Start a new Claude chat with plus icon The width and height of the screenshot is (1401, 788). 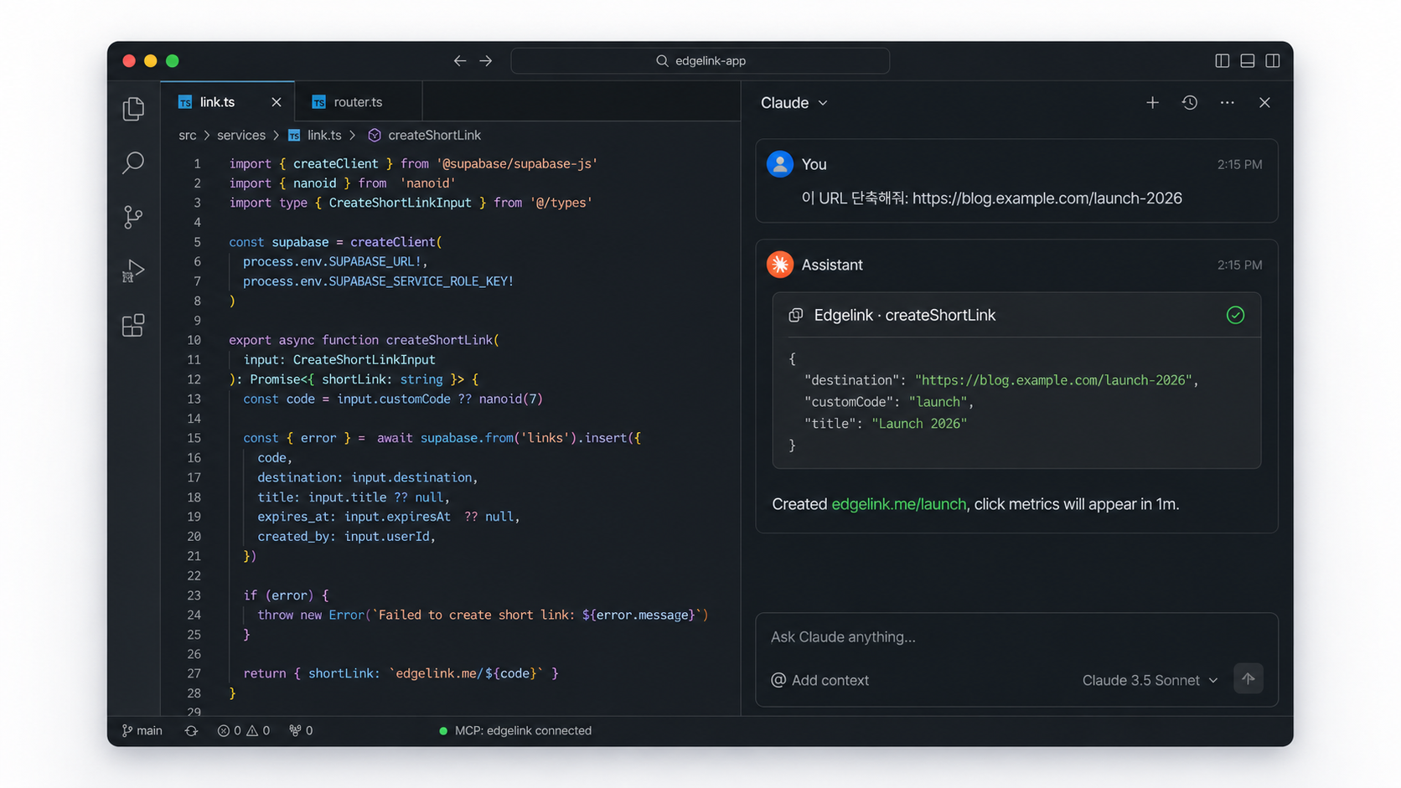click(1153, 102)
